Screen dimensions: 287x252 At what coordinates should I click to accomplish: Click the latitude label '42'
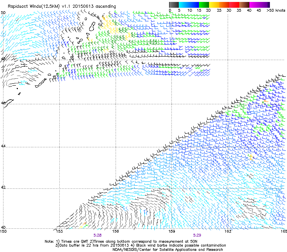point(3,187)
